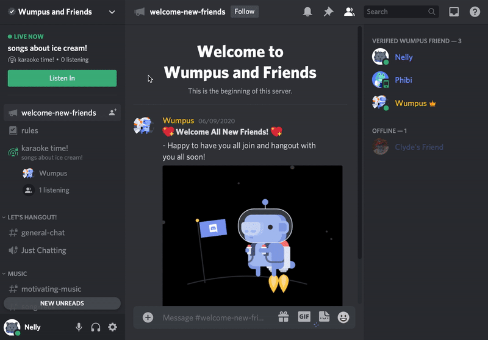488x340 pixels.
Task: Click Wumpus avatar beside the message
Action: pos(143,126)
